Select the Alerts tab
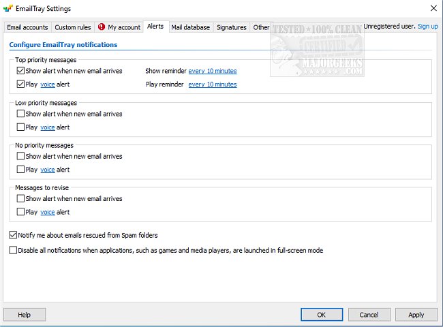This screenshot has height=327, width=443. [155, 27]
